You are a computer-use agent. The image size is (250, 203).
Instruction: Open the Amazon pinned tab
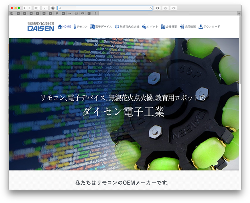pos(96,14)
